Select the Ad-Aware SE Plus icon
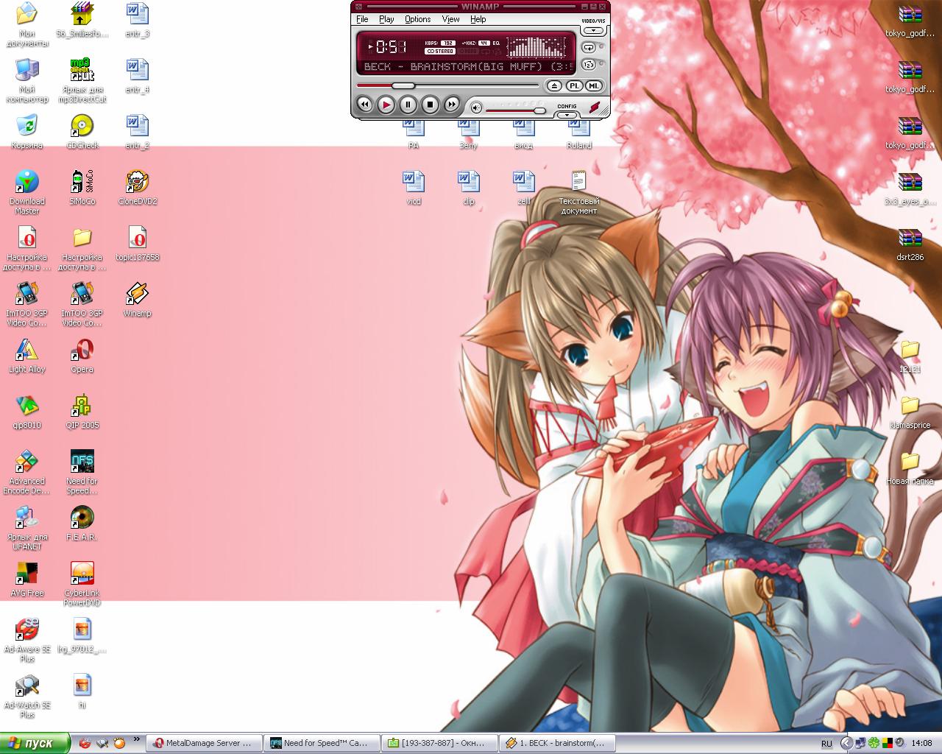 (x=27, y=640)
